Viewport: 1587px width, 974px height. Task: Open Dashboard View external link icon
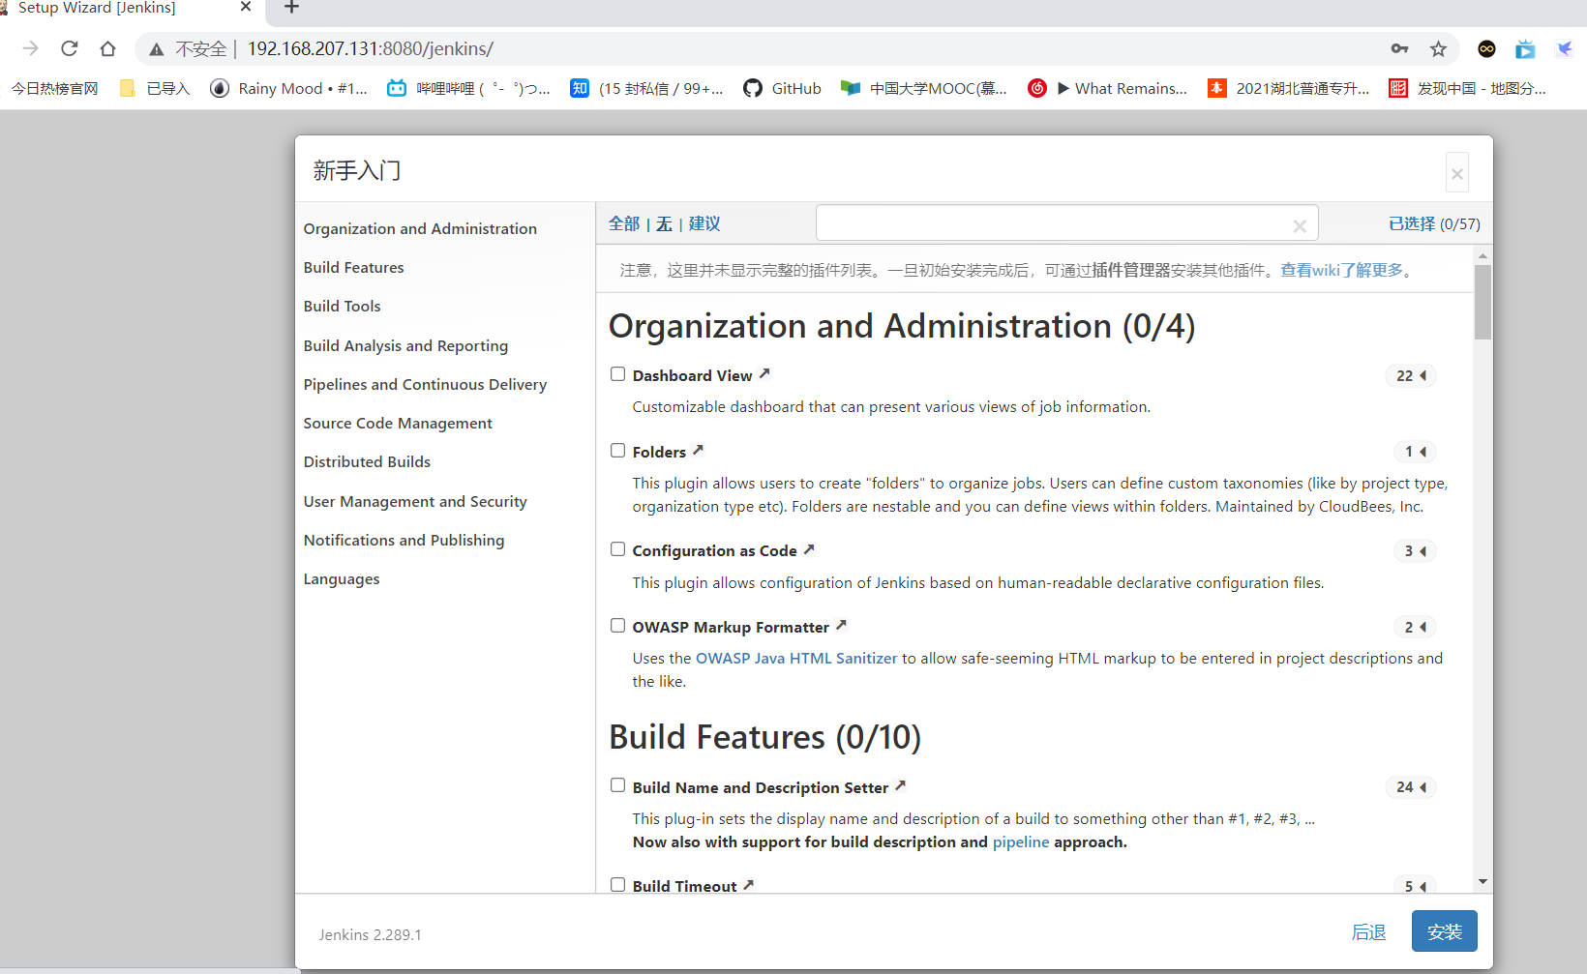[x=764, y=373]
